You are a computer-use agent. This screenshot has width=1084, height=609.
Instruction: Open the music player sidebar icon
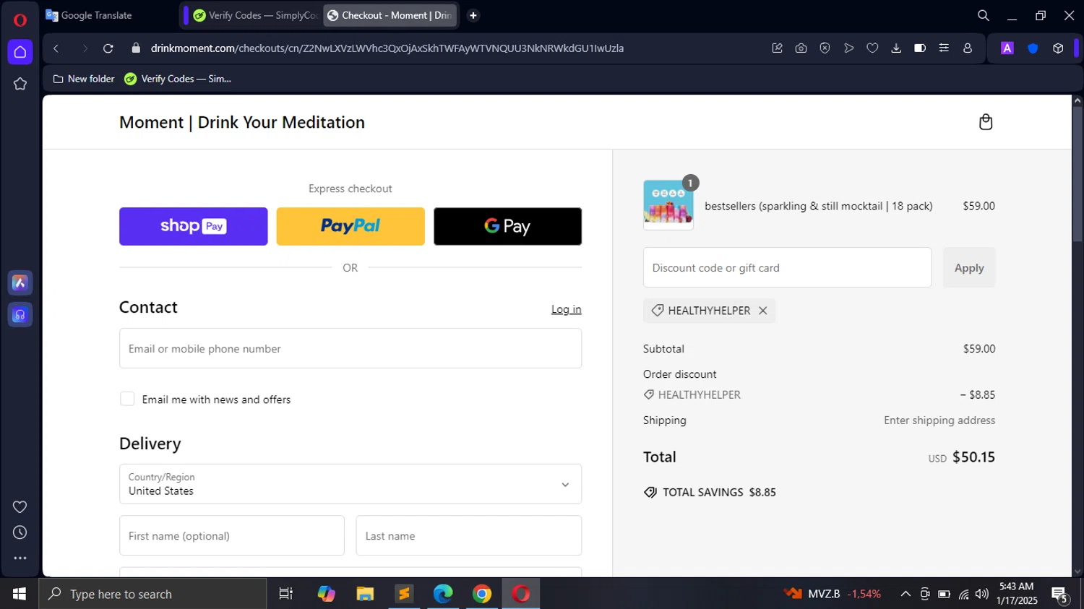tap(20, 315)
